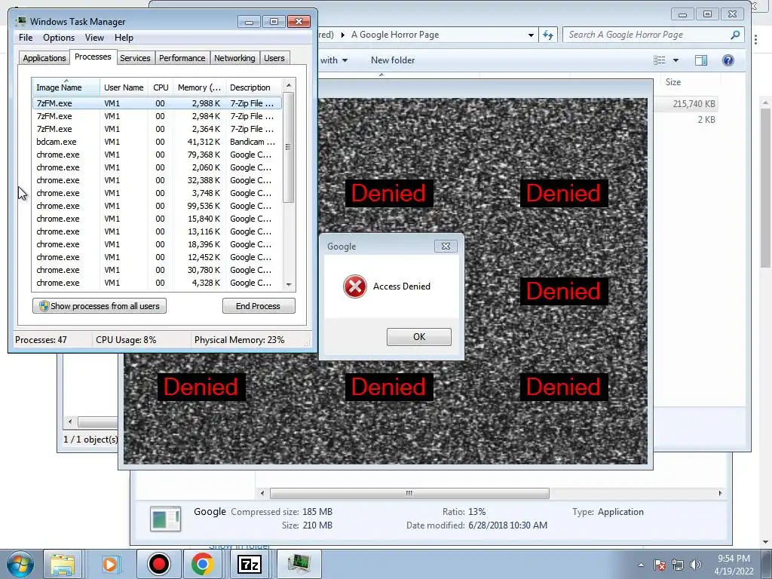Open the address bar history dropdown
Image resolution: width=772 pixels, height=579 pixels.
[x=531, y=35]
